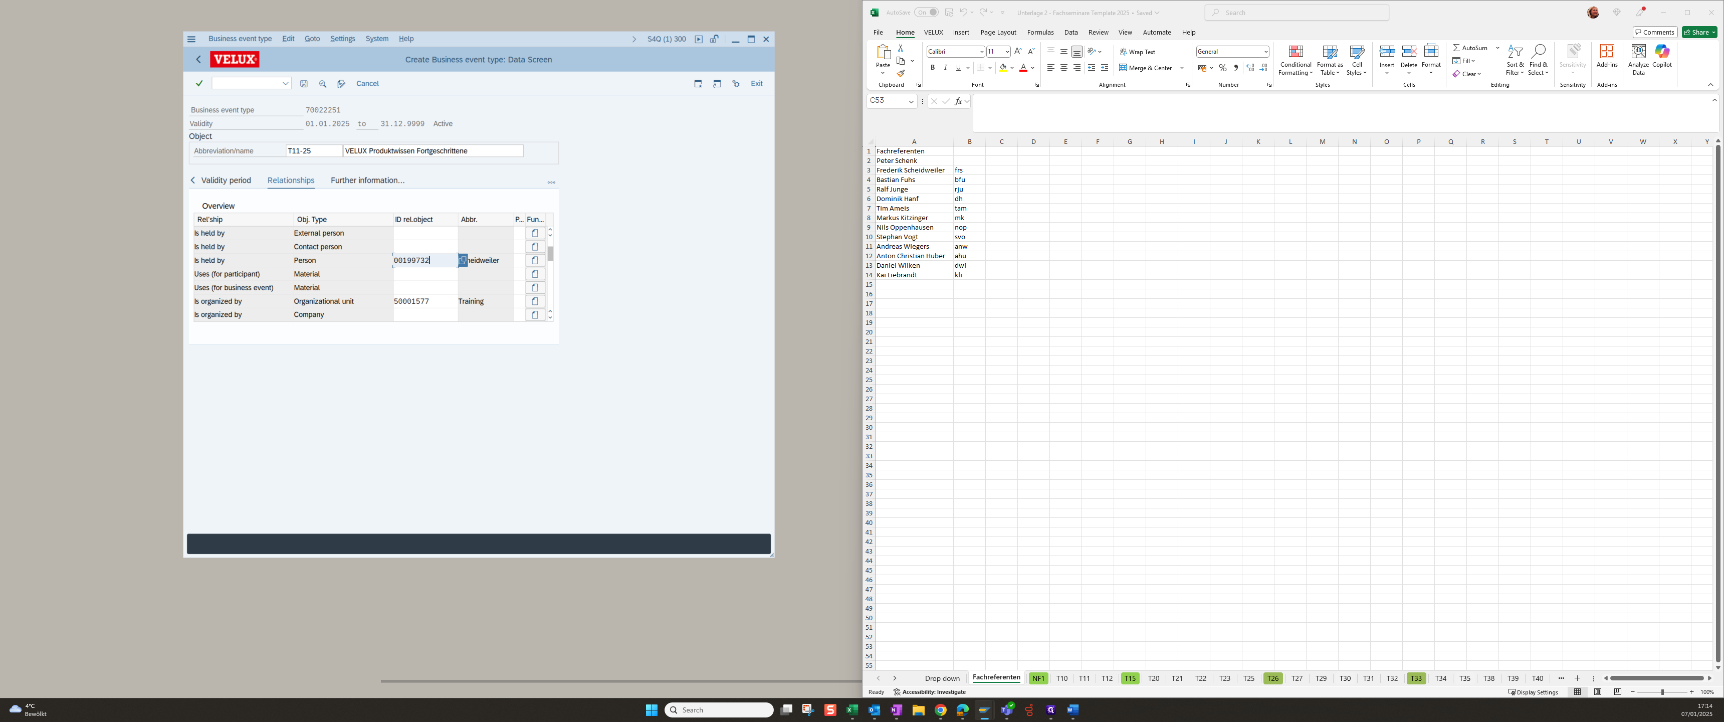The width and height of the screenshot is (1724, 722).
Task: Click function icon in External person row
Action: [x=535, y=233]
